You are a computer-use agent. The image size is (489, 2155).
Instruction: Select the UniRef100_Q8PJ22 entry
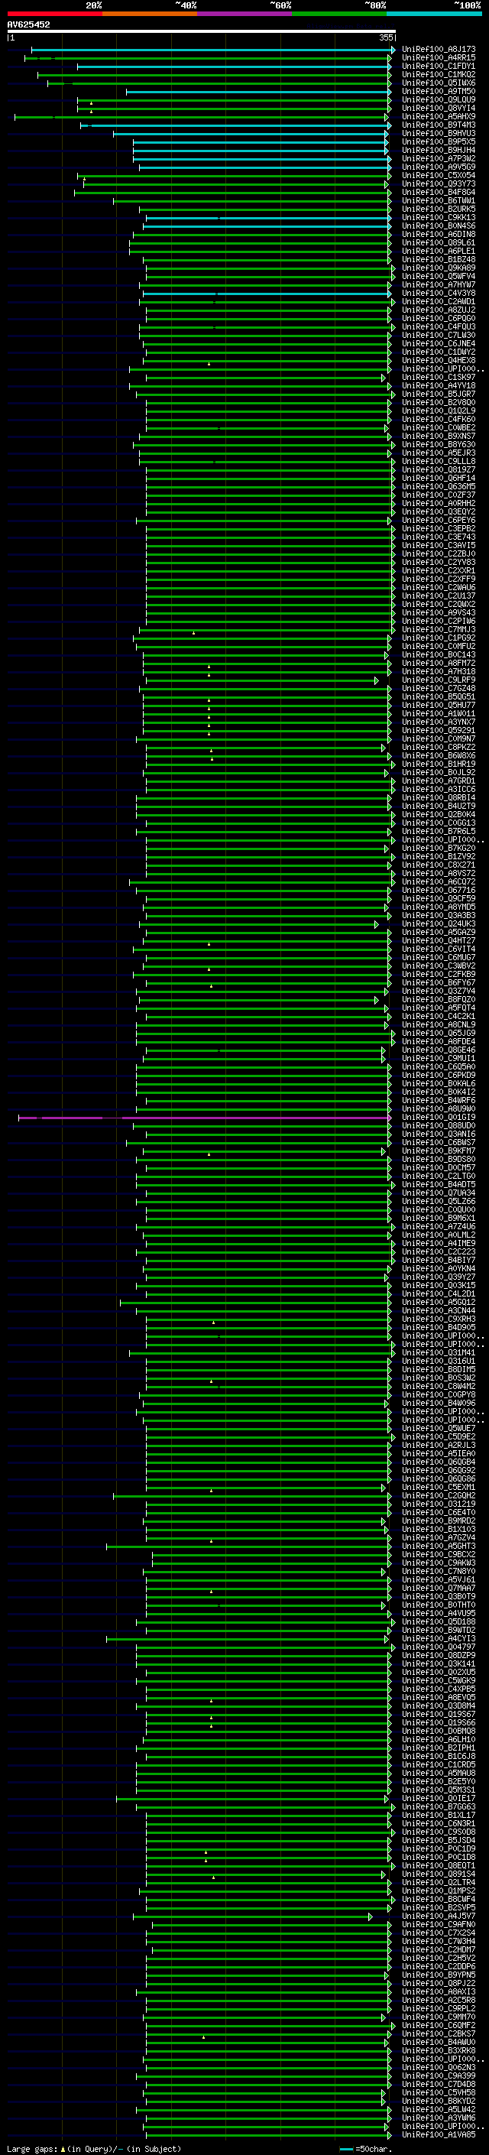[438, 1983]
